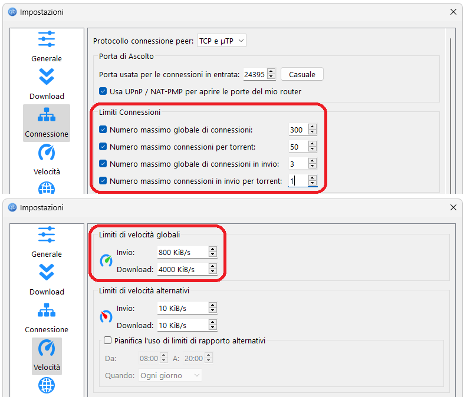Toggle Usa UPnP / NAT-PMP checkbox
Screen dimensions: 467x397
[x=103, y=91]
